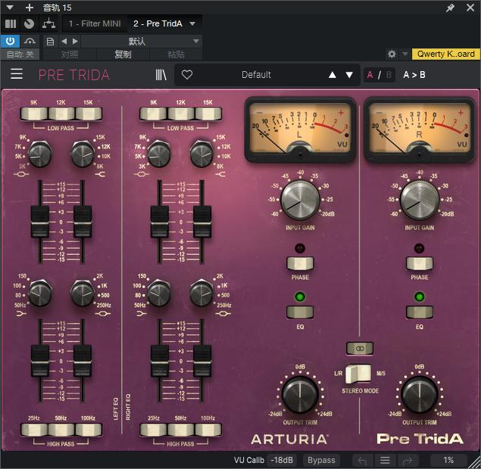
Task: Click the left L VU meter
Action: click(300, 130)
